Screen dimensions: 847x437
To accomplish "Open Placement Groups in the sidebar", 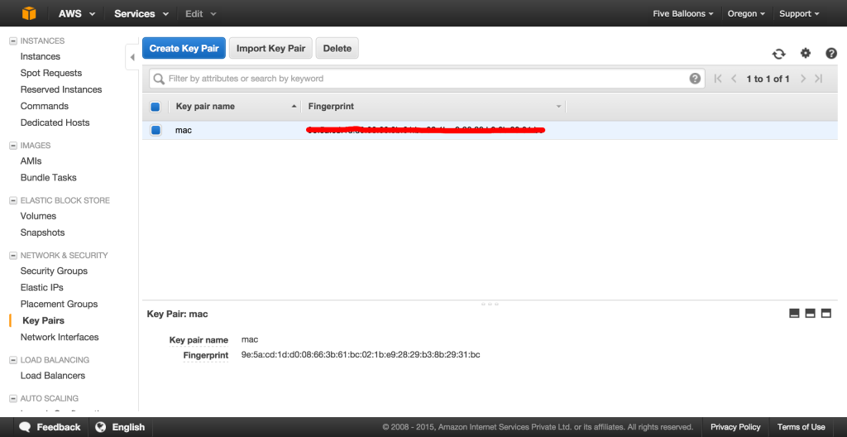I will (x=59, y=304).
